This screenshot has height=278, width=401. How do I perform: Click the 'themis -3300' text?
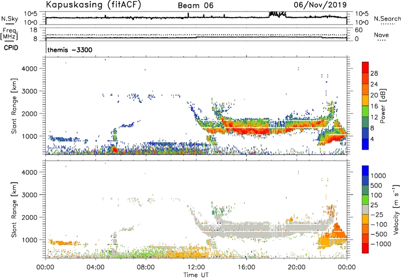click(70, 50)
